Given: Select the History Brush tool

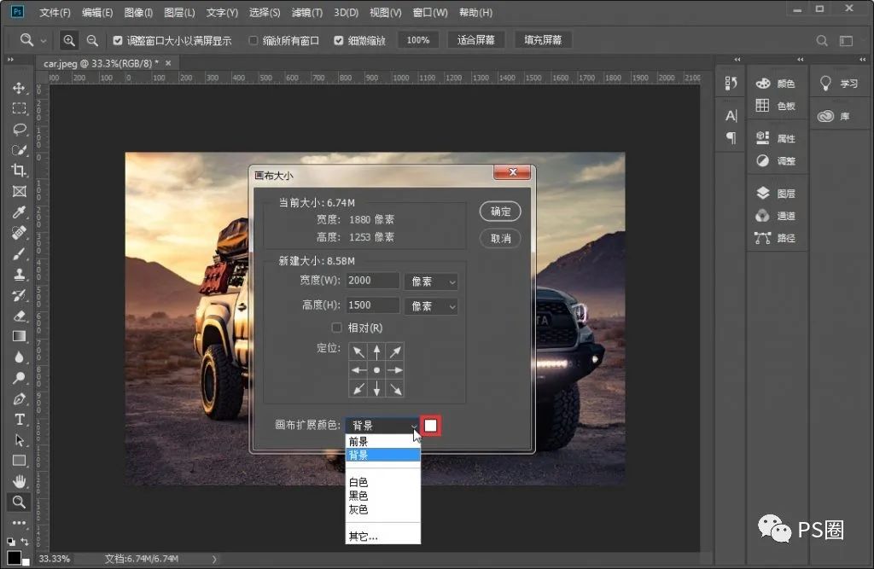Looking at the screenshot, I should click(19, 295).
